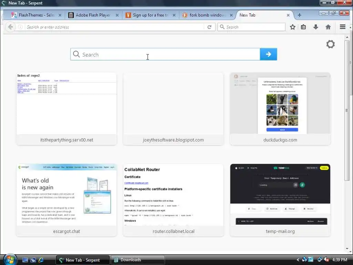The width and height of the screenshot is (353, 265).
Task: Open the joeythesoftware.blogspot.com tile
Action: 173,109
